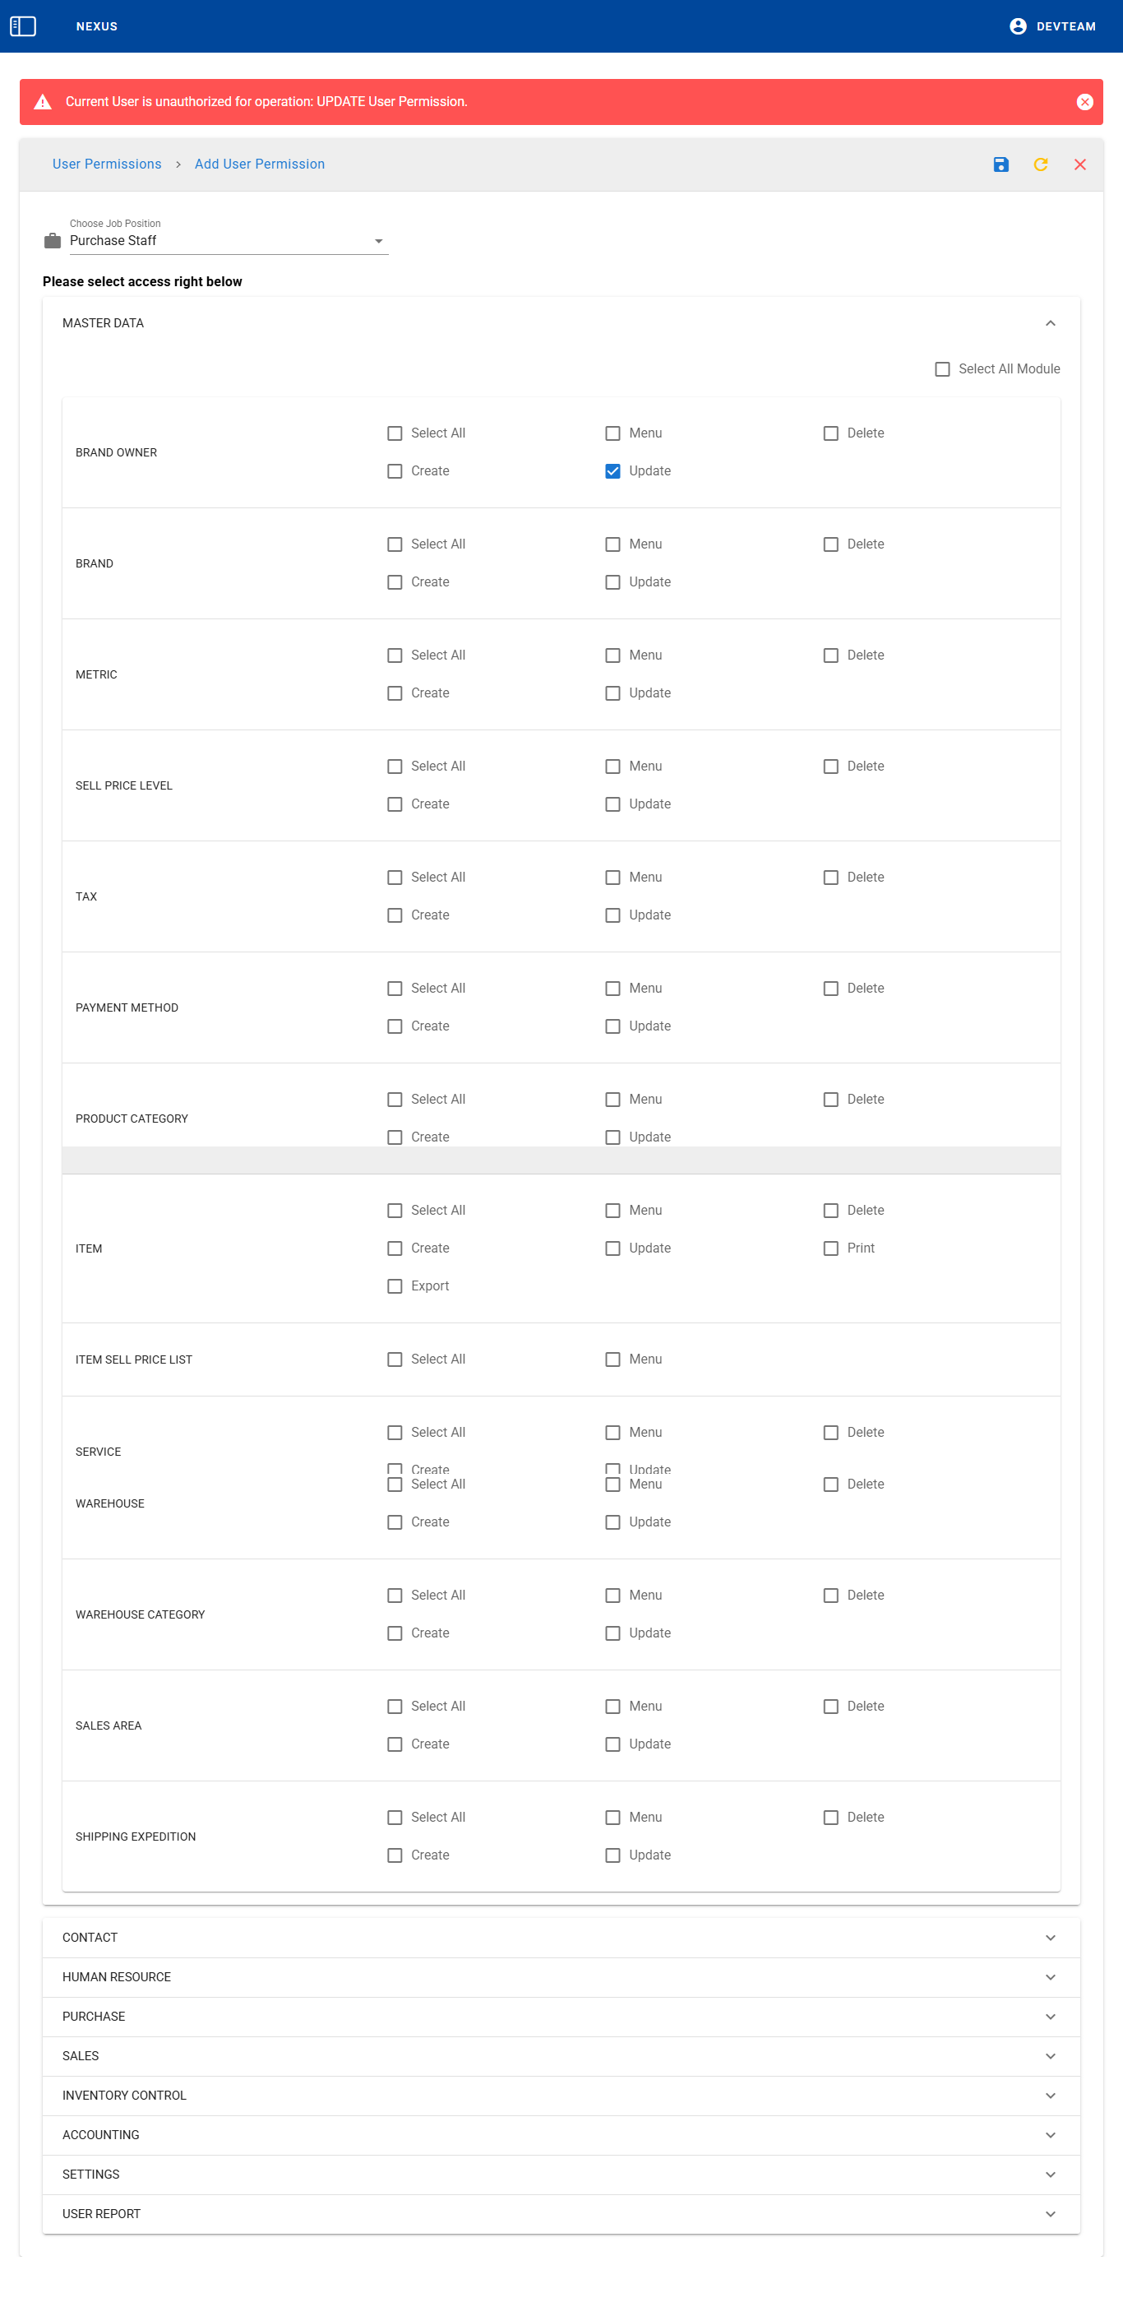Toggle the sidebar panel icon
Screen dimensions: 1123x2316
pyautogui.click(x=22, y=26)
